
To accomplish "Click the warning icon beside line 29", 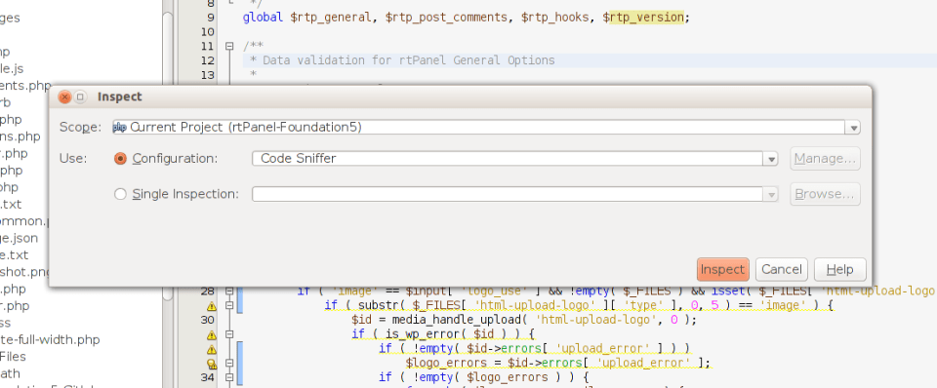I will [x=212, y=306].
